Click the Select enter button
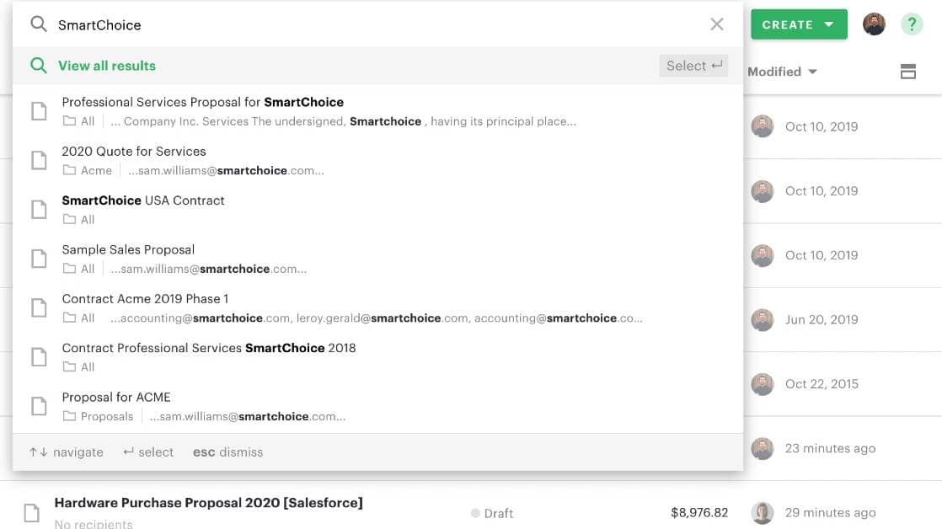Screen dimensions: 942x529 click(x=693, y=66)
